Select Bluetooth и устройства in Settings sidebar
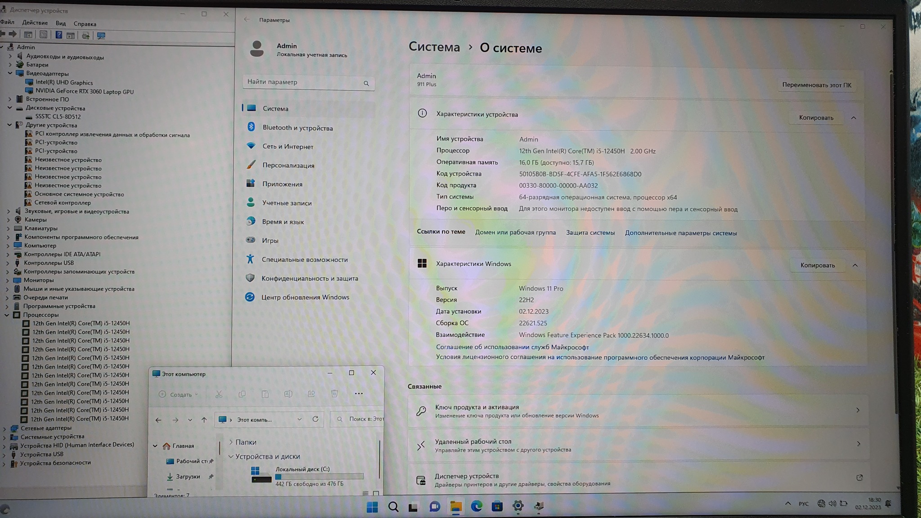Image resolution: width=921 pixels, height=518 pixels. click(297, 128)
